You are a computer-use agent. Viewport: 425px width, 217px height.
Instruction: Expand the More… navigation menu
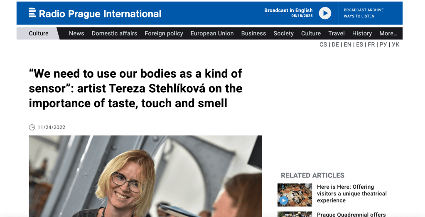click(x=388, y=33)
